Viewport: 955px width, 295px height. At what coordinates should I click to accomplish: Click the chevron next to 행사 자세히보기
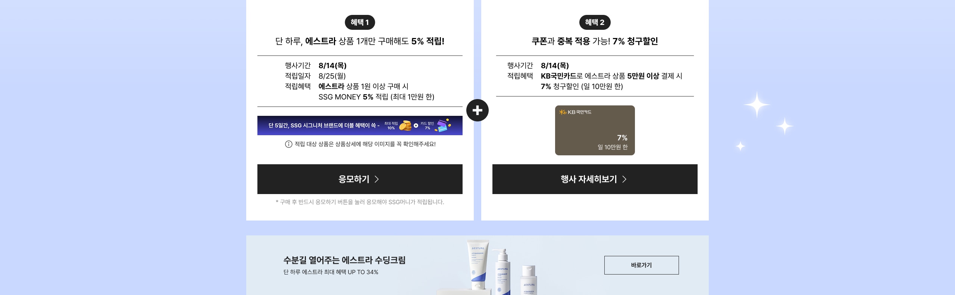point(624,179)
